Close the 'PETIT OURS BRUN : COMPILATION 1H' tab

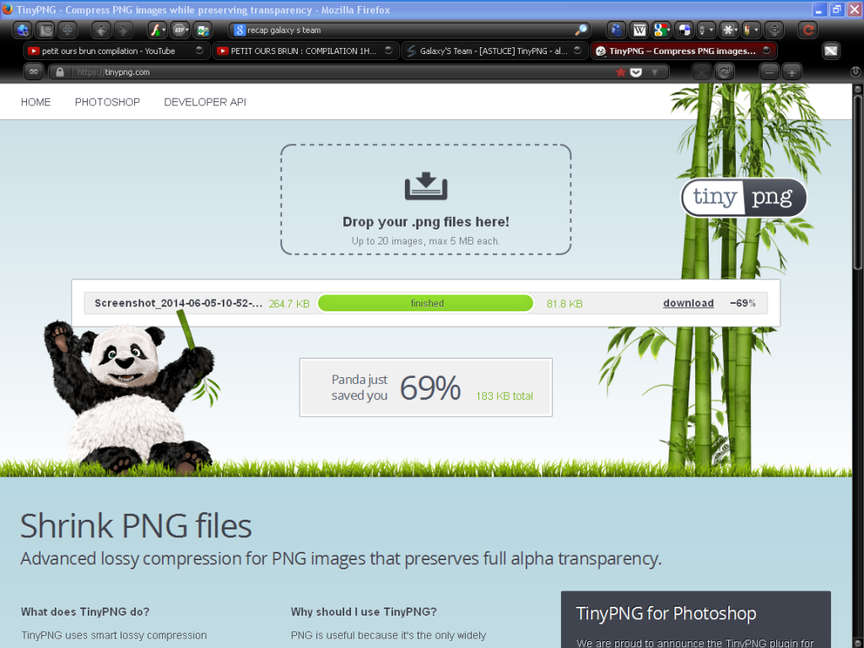[388, 51]
